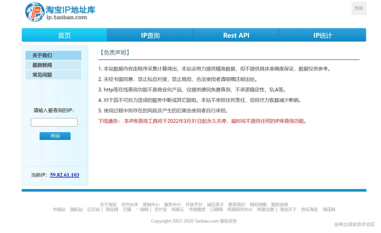Image resolution: width=381 pixels, height=233 pixels.
Task: Open the 中国雅虎 footer link
Action: (197, 210)
